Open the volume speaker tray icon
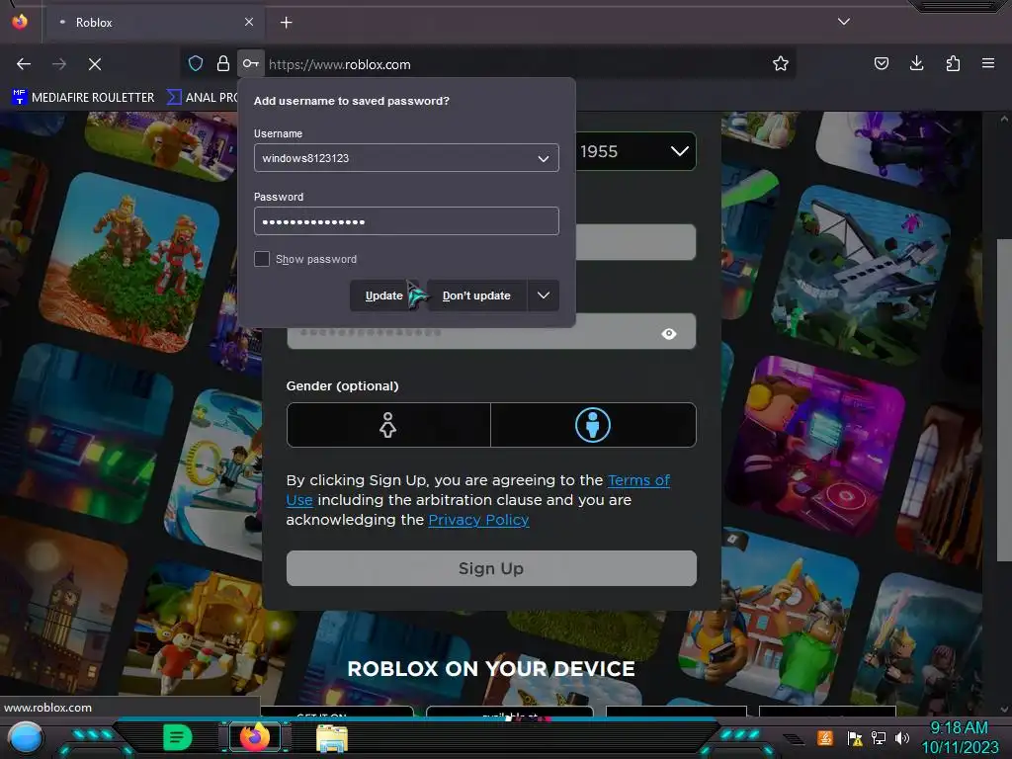The height and width of the screenshot is (759, 1012). (x=902, y=737)
